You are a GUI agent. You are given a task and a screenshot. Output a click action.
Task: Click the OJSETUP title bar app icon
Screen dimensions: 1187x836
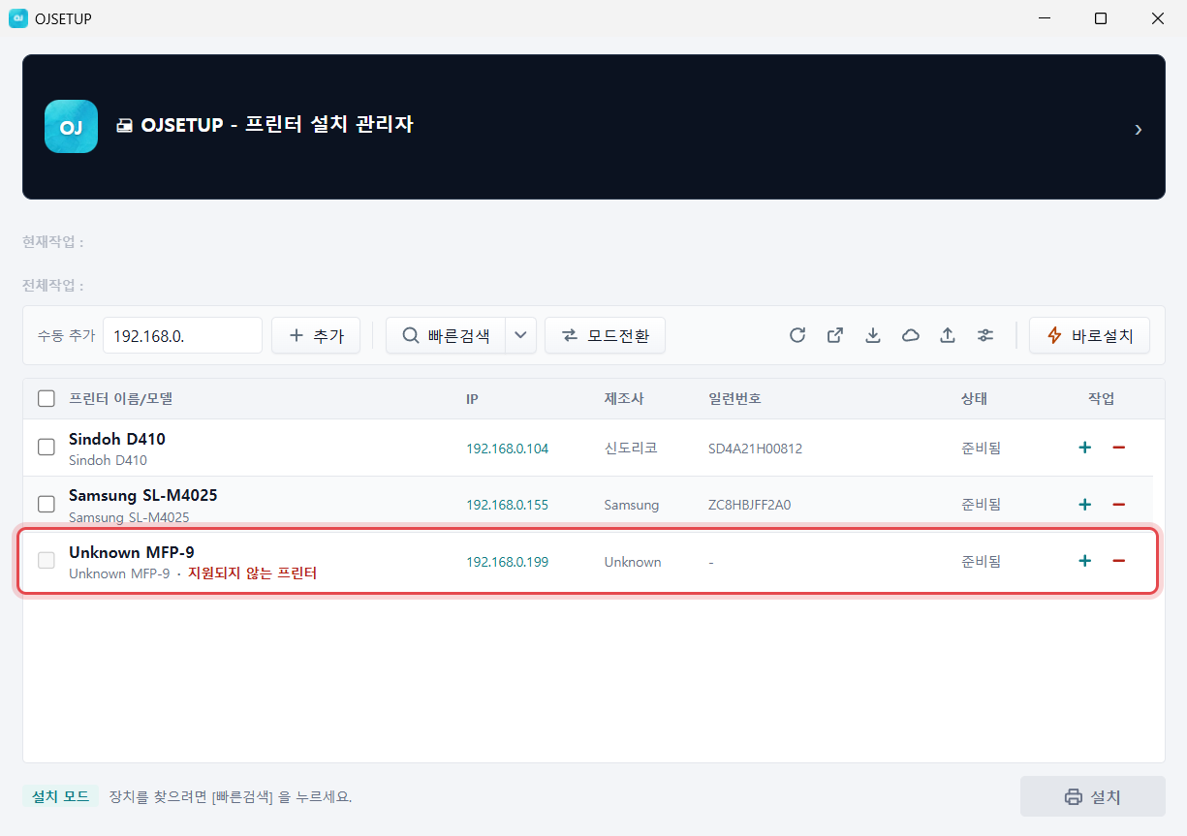tap(17, 18)
